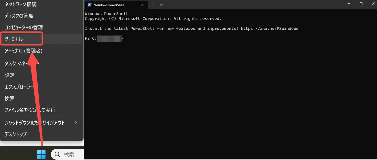Close the Windows PowerShell tab

142,5
